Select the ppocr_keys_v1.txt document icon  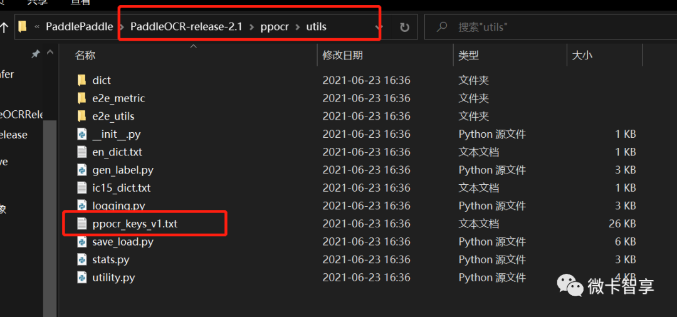[x=81, y=224]
